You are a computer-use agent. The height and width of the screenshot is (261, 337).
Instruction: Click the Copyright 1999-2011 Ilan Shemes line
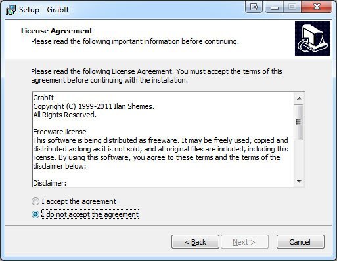pyautogui.click(x=93, y=106)
